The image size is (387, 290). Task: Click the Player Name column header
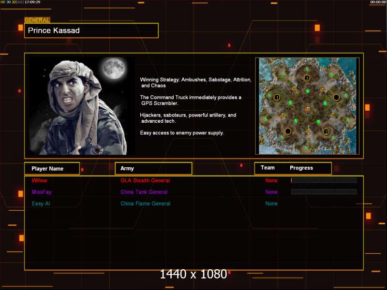[x=52, y=169]
